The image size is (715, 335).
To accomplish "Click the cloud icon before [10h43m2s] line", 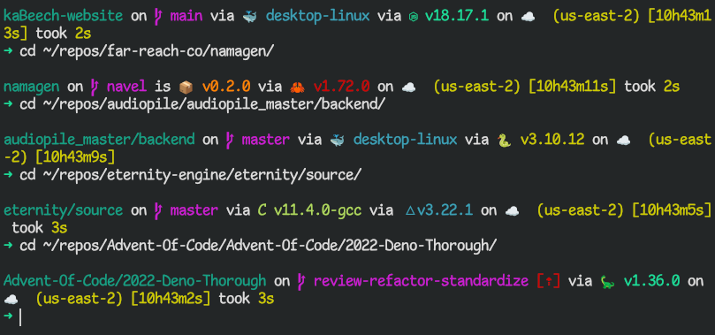I will coord(11,299).
